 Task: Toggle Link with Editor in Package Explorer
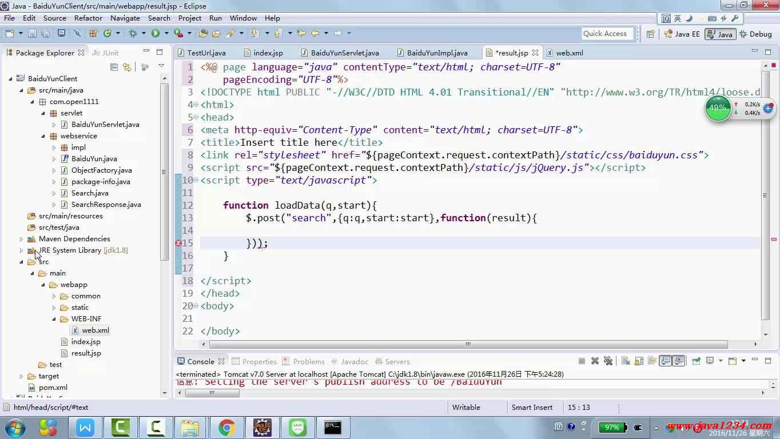127,67
